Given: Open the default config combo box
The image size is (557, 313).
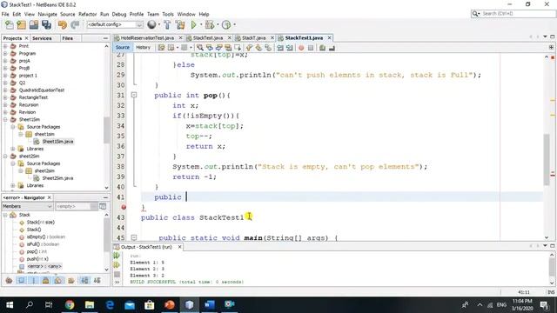Looking at the screenshot, I should (115, 24).
